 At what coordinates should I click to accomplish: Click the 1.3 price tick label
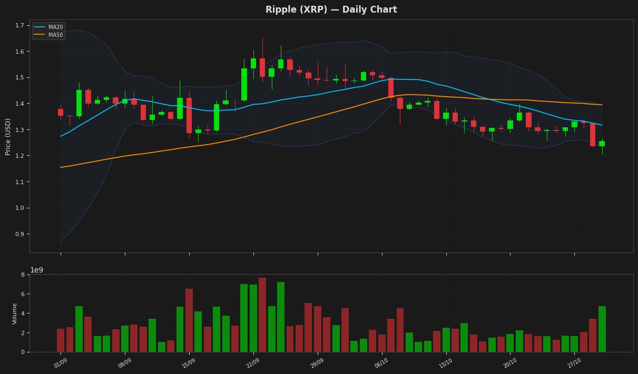(20, 130)
